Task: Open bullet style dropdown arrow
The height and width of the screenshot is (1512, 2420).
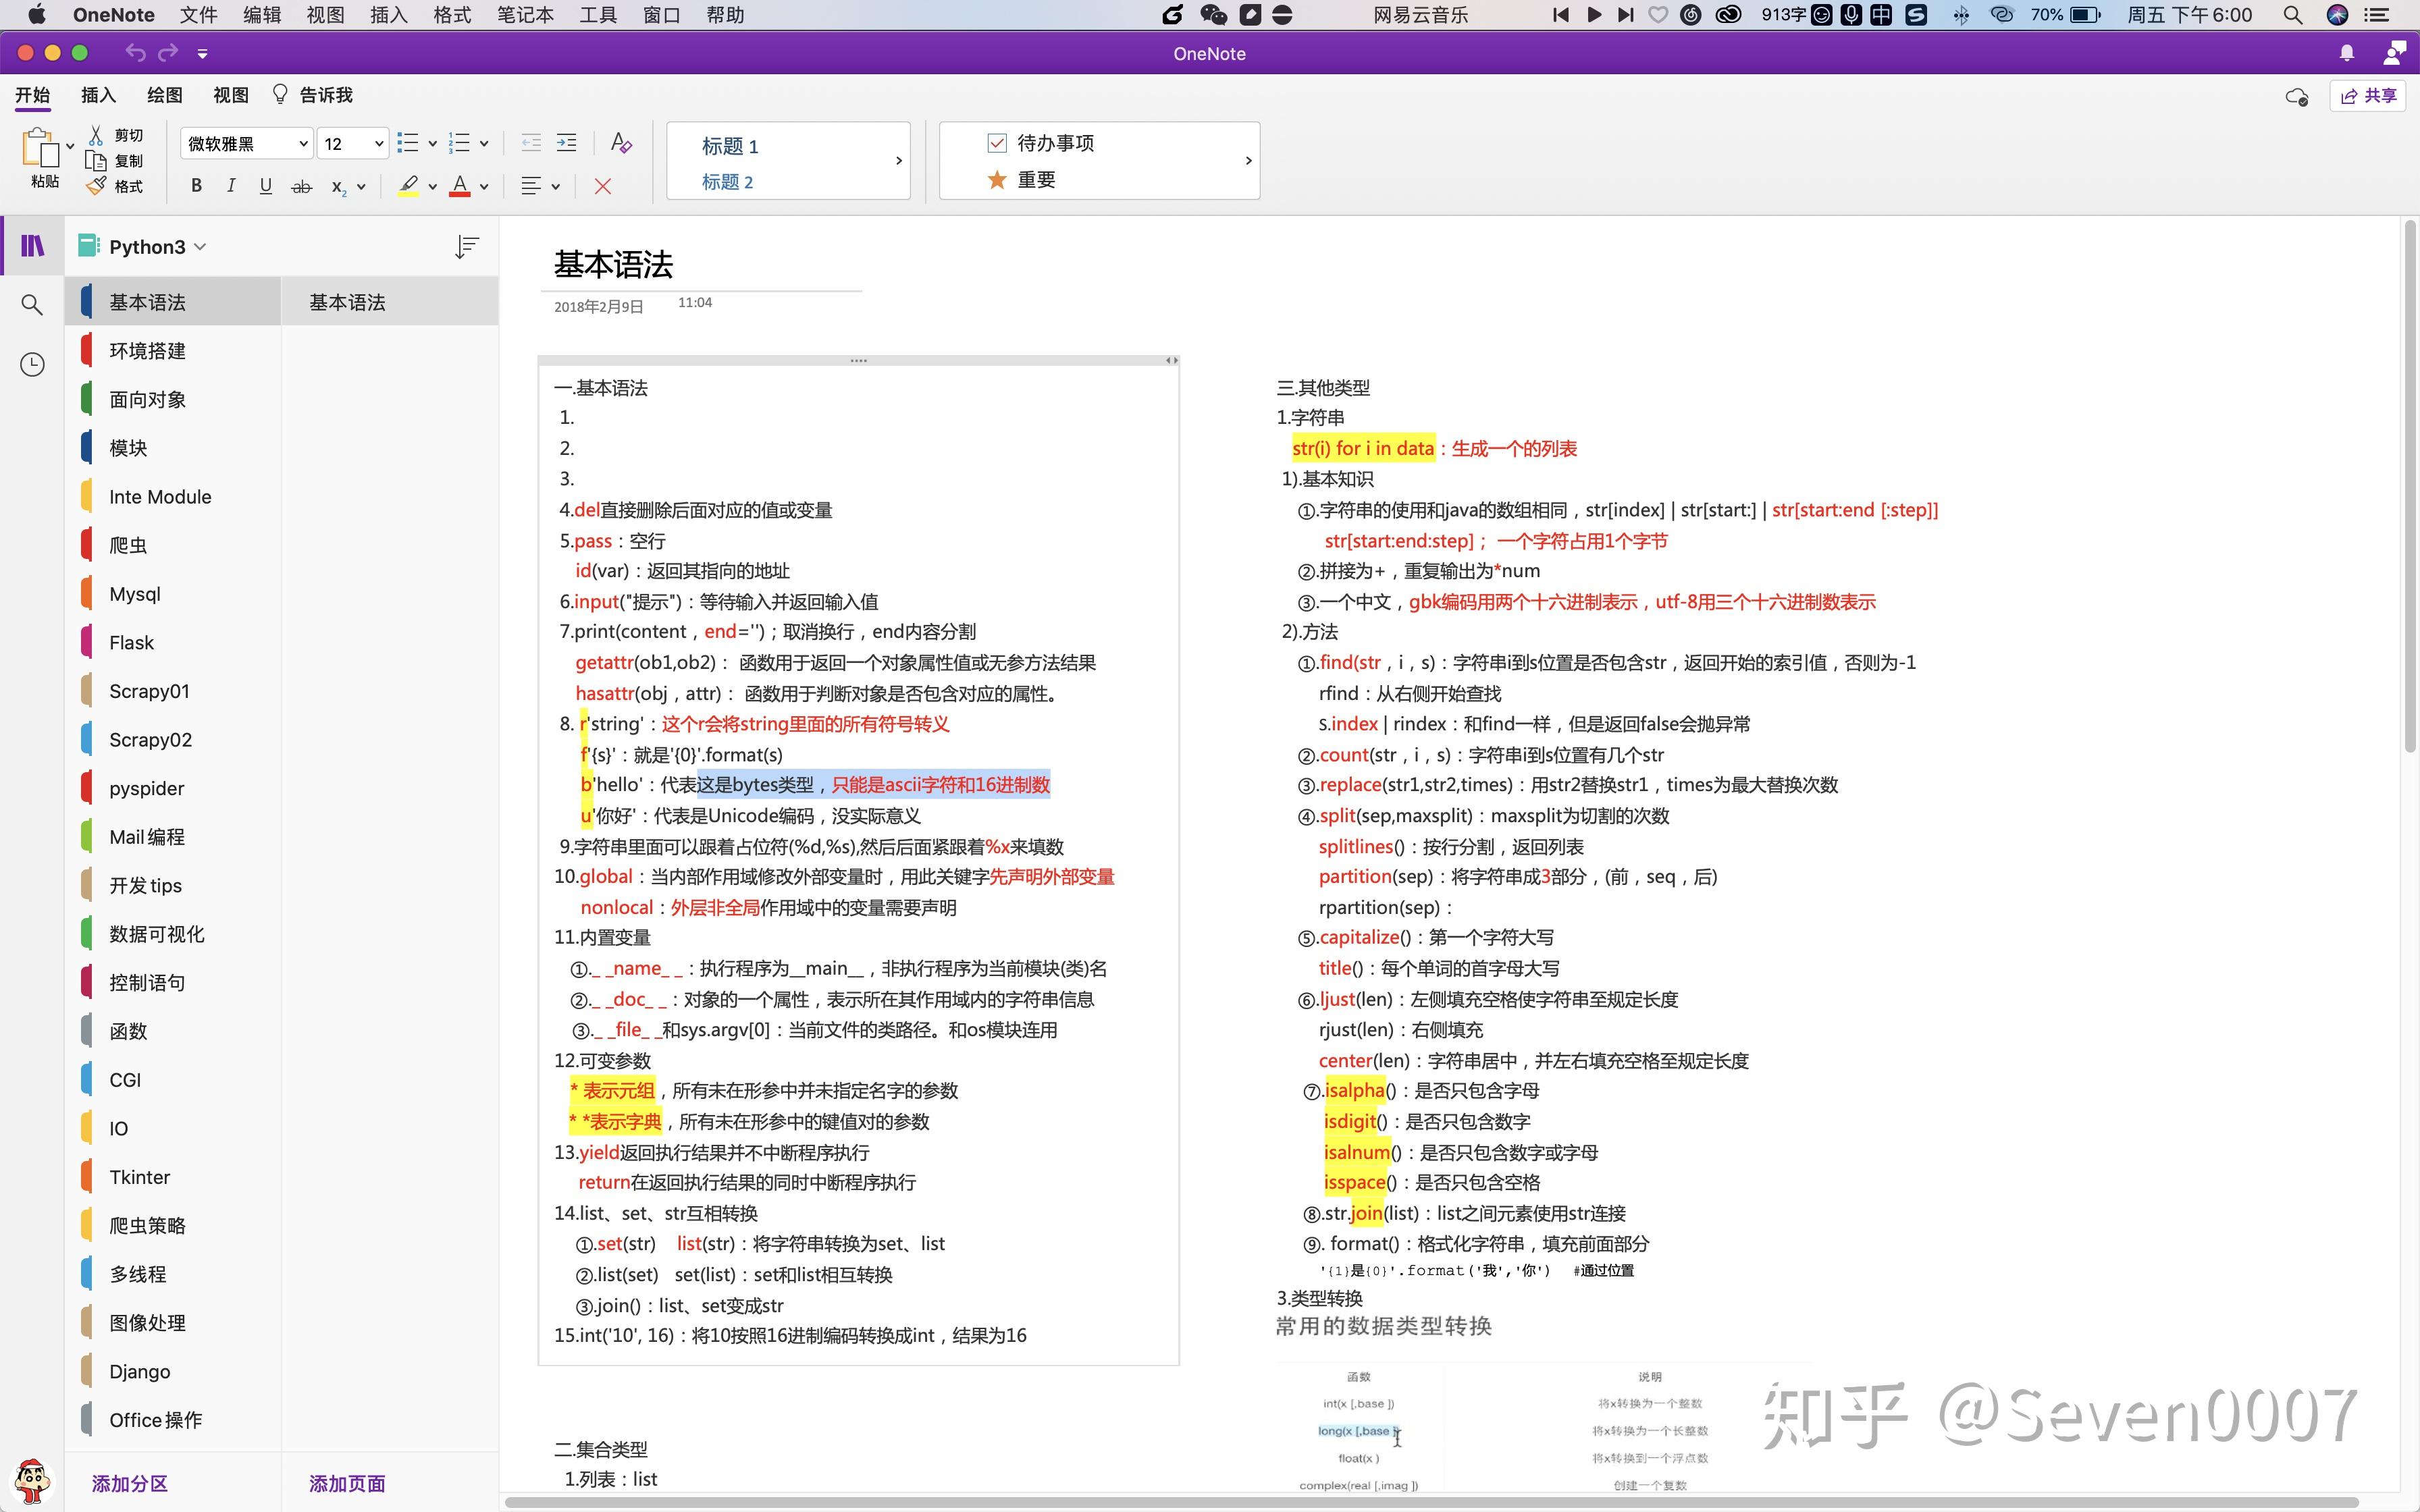Action: click(432, 144)
